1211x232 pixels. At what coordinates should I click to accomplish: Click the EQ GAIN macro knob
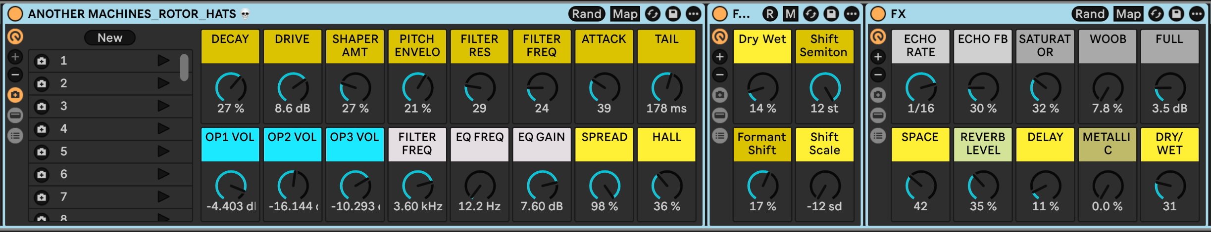click(542, 186)
